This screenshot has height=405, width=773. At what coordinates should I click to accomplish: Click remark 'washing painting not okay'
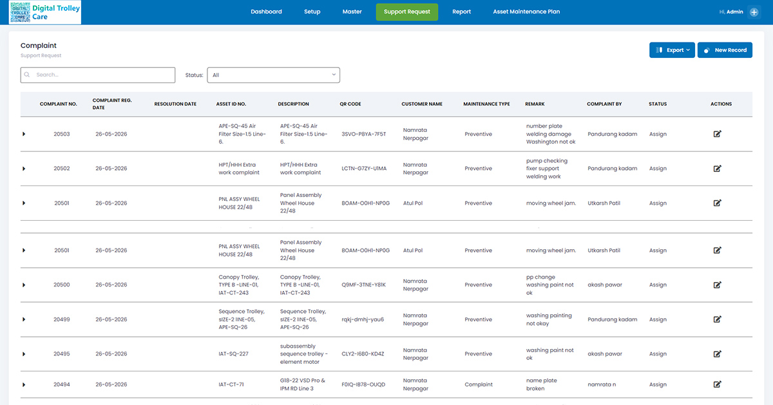pyautogui.click(x=550, y=319)
